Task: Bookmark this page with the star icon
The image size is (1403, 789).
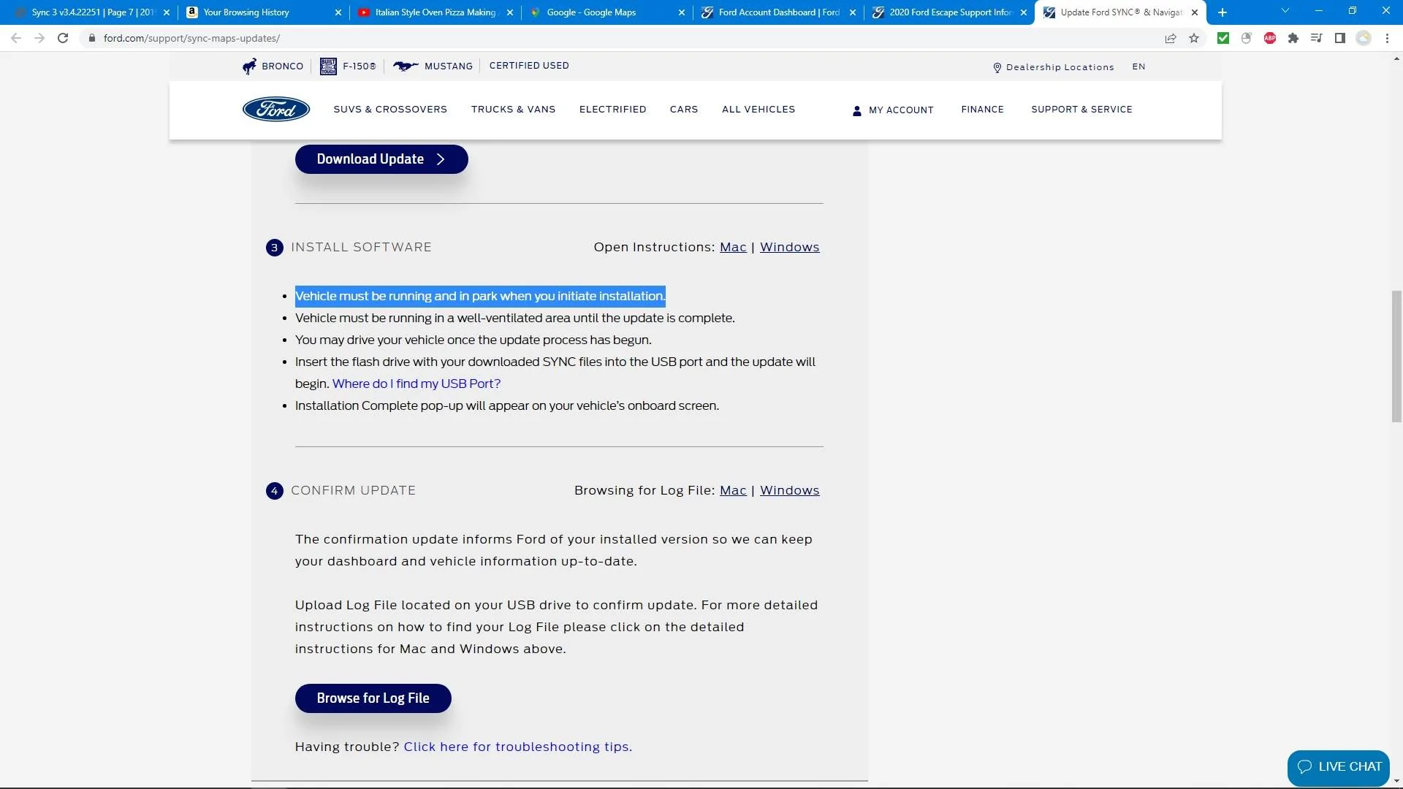Action: click(1194, 38)
